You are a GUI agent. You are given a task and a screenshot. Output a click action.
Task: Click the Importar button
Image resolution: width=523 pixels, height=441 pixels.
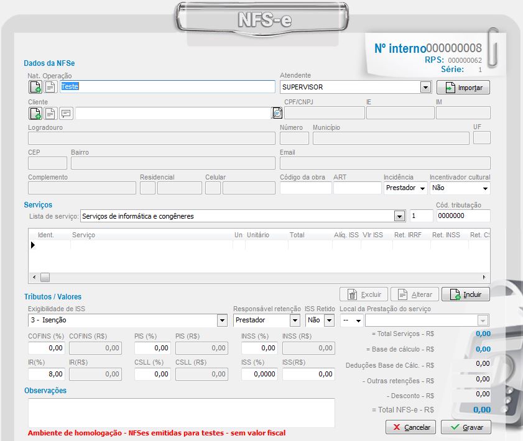(463, 88)
